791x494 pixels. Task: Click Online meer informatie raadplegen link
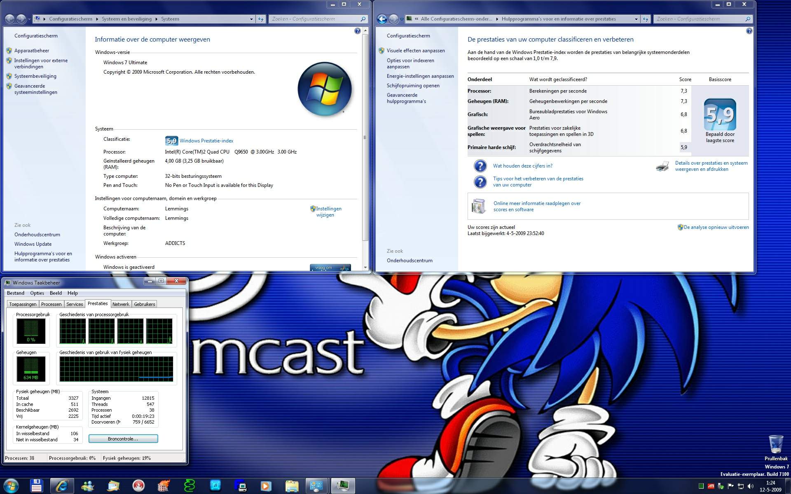[537, 206]
